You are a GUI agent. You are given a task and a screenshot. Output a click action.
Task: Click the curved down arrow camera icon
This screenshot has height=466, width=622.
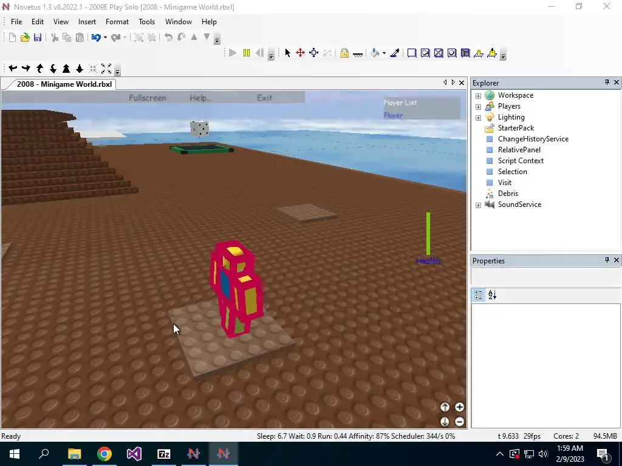tap(53, 69)
